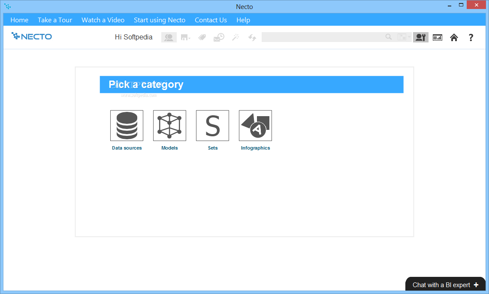Click the Data sources label link

(x=127, y=148)
